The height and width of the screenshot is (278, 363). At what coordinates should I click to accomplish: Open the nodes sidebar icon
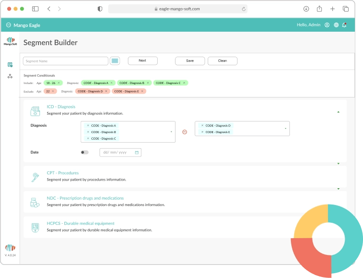10,76
